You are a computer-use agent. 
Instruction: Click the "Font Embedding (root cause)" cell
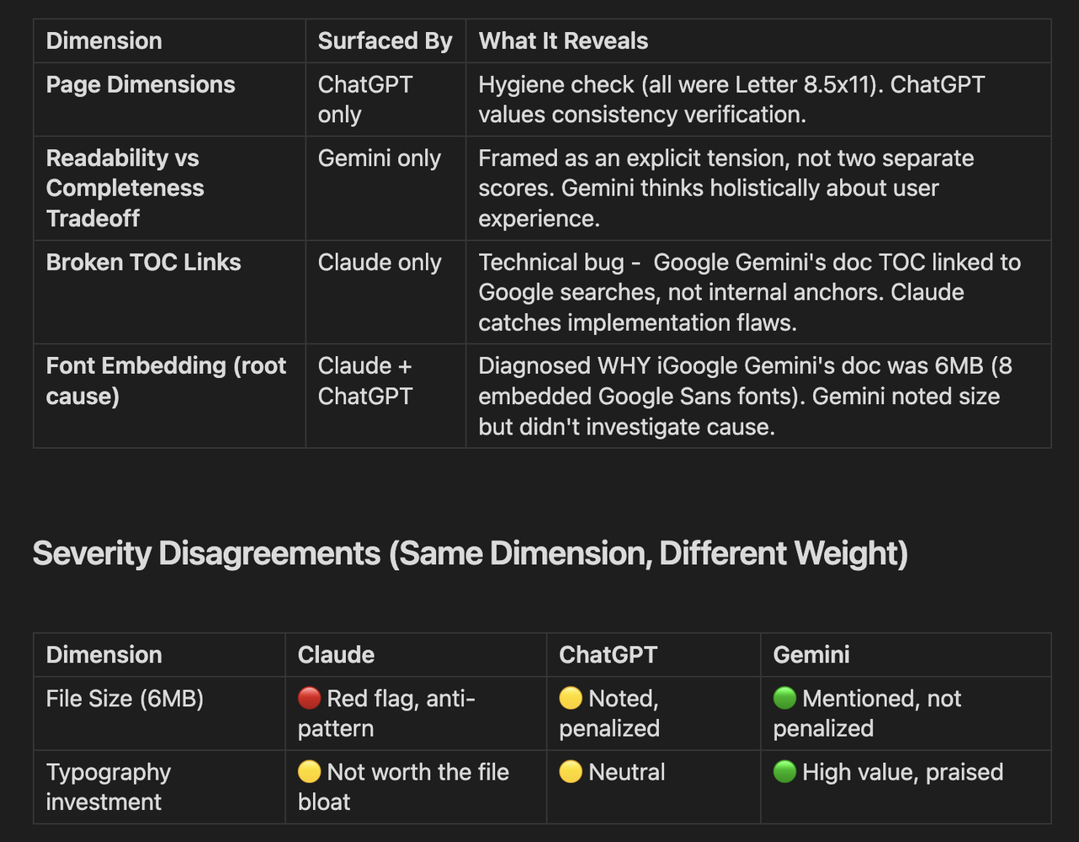tap(166, 381)
